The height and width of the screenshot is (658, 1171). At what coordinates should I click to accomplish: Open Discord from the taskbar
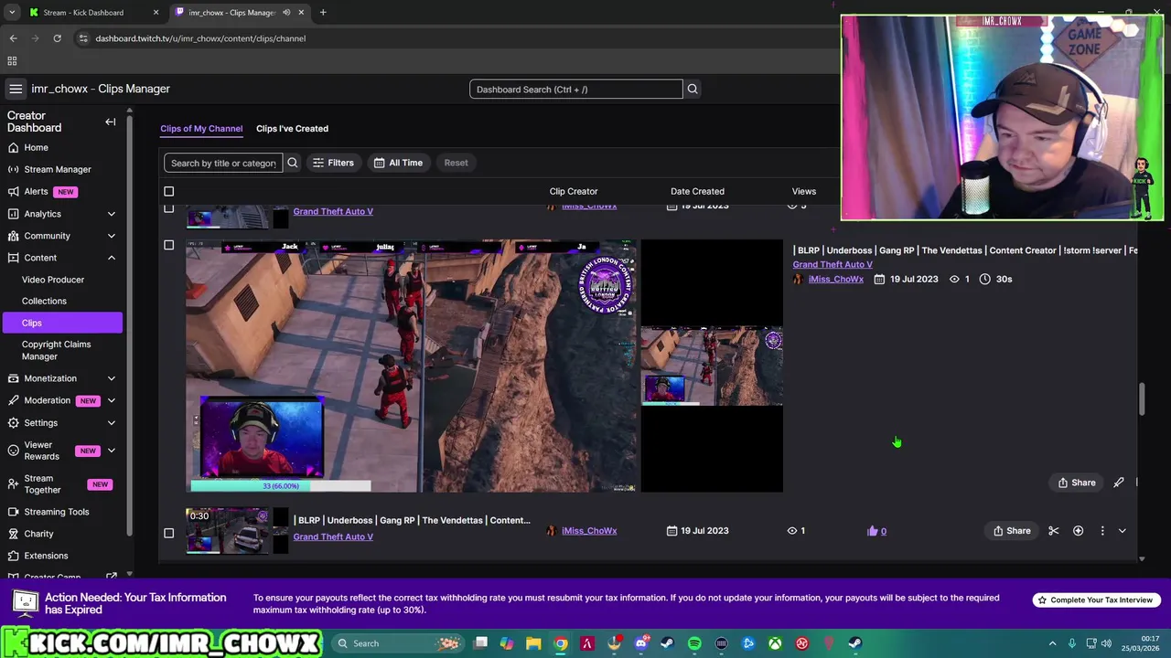tap(641, 643)
